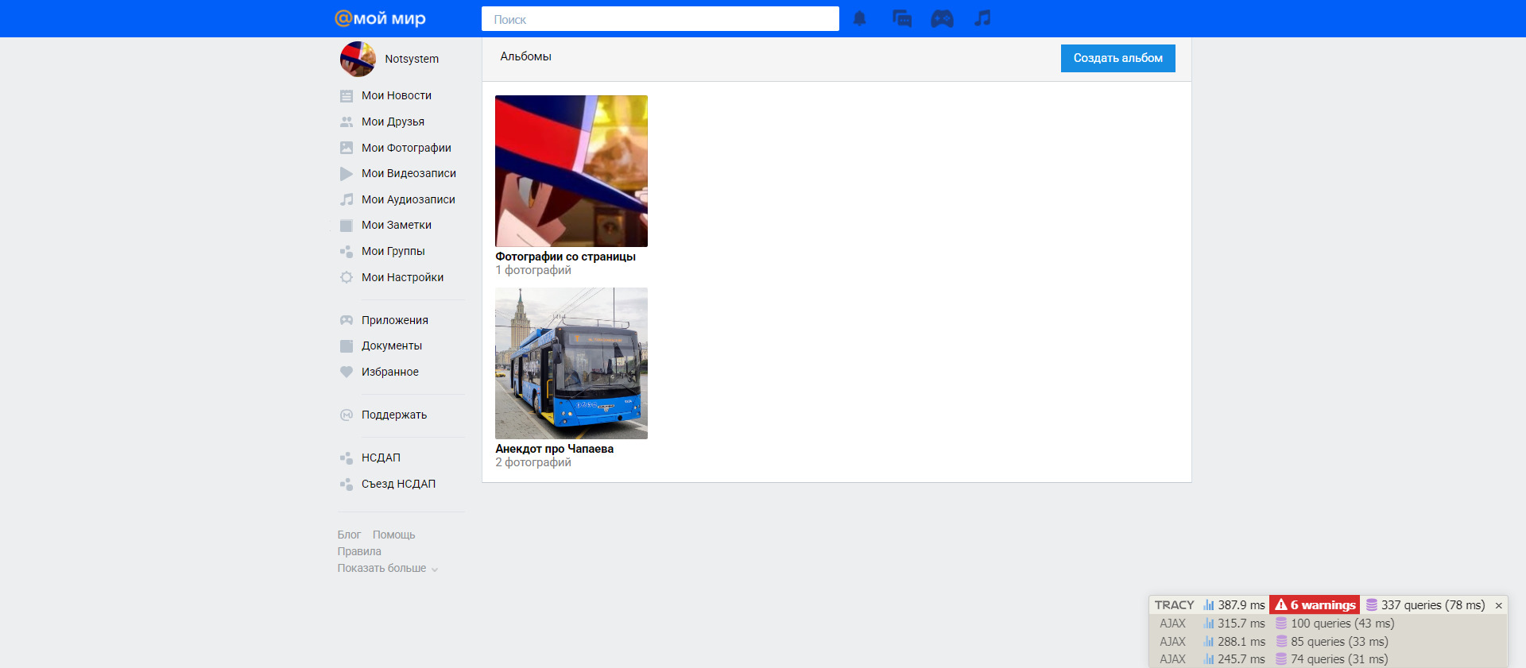The width and height of the screenshot is (1526, 668).
Task: Click the Мой Мир logo
Action: pos(380,18)
